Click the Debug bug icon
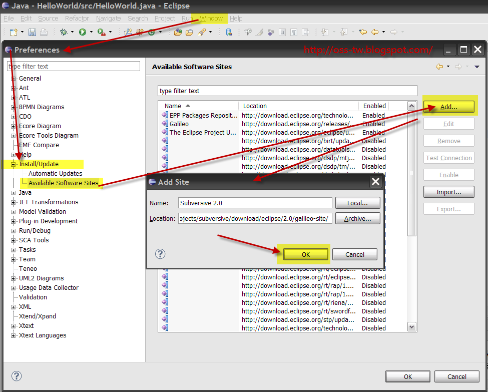The image size is (488, 392). click(x=64, y=32)
